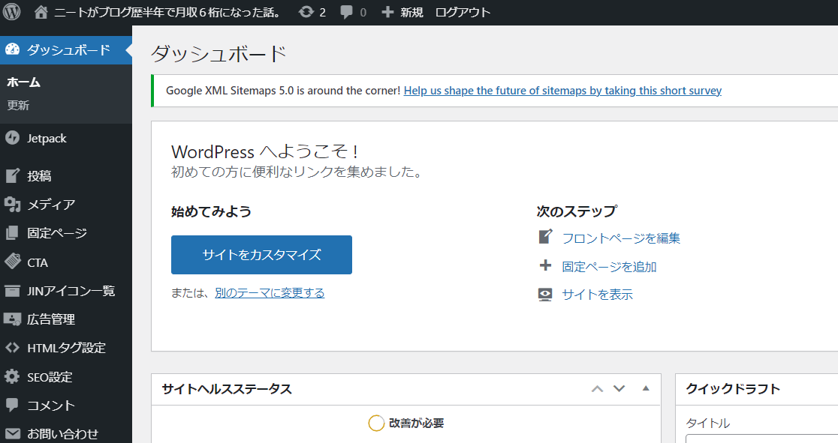The image size is (838, 443).
Task: Open the 広告管理 menu
Action: (x=66, y=319)
